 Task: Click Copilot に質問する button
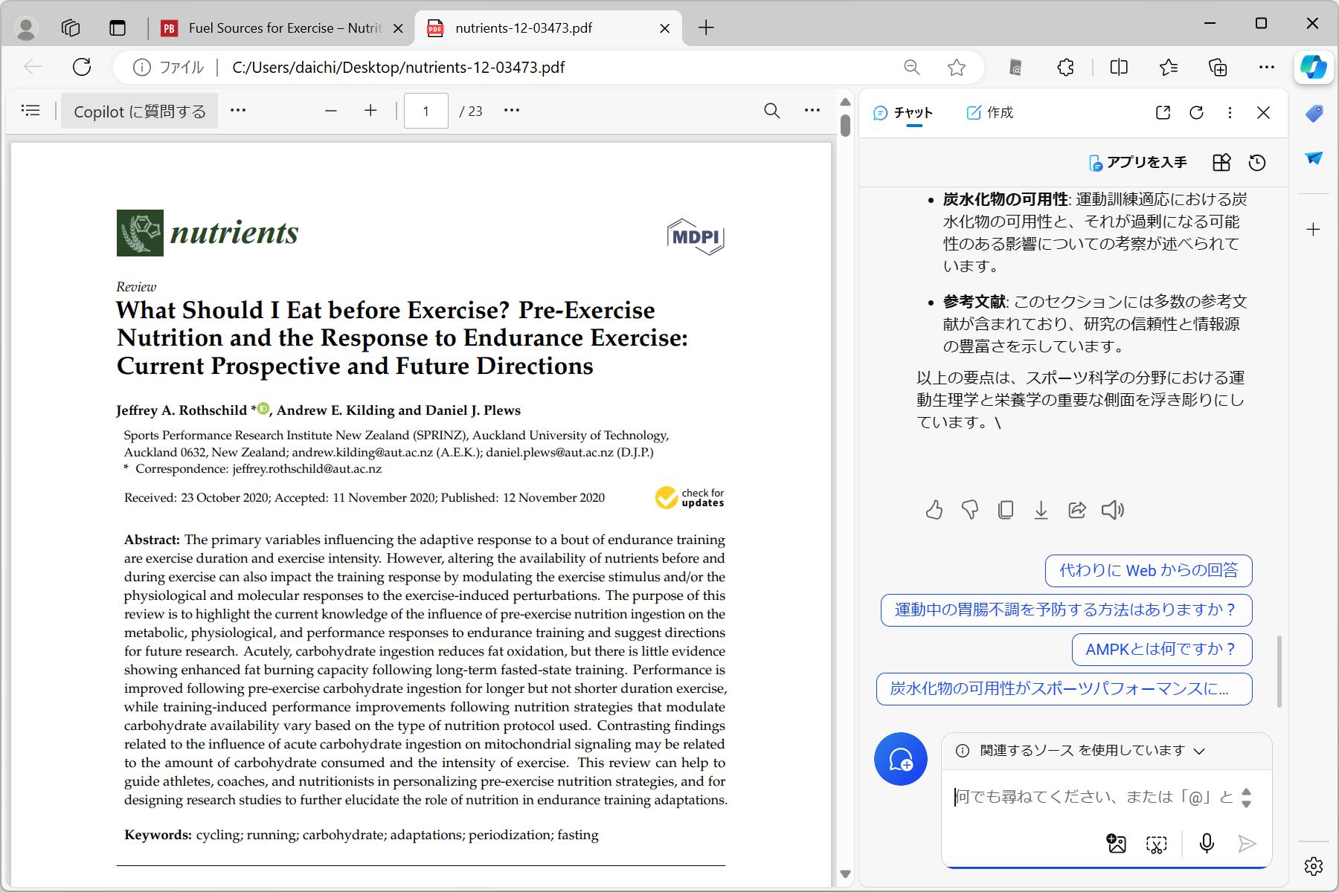pyautogui.click(x=140, y=111)
